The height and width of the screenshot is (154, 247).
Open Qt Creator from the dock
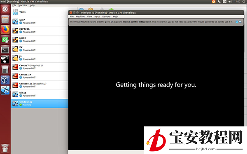pyautogui.click(x=5, y=40)
